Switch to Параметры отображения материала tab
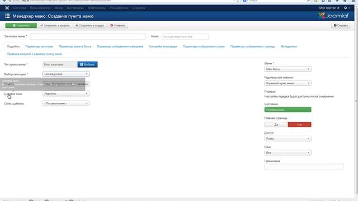The image size is (358, 201). [x=120, y=46]
